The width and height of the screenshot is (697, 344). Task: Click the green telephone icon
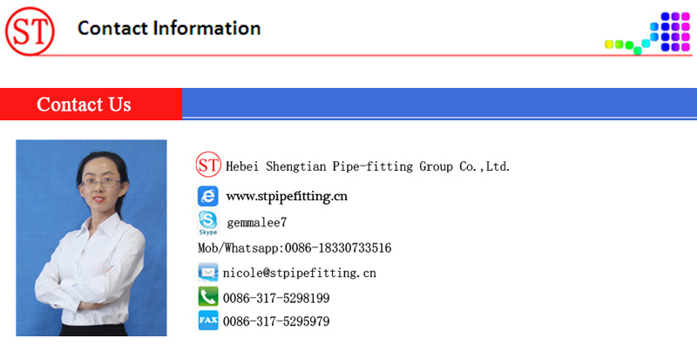[208, 296]
